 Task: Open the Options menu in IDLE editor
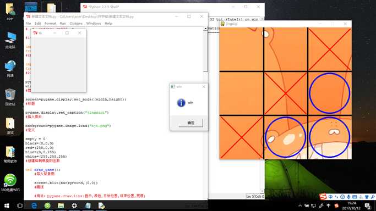click(x=76, y=24)
